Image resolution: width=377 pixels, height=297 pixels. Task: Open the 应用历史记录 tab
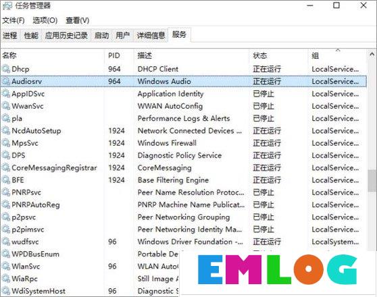point(66,36)
